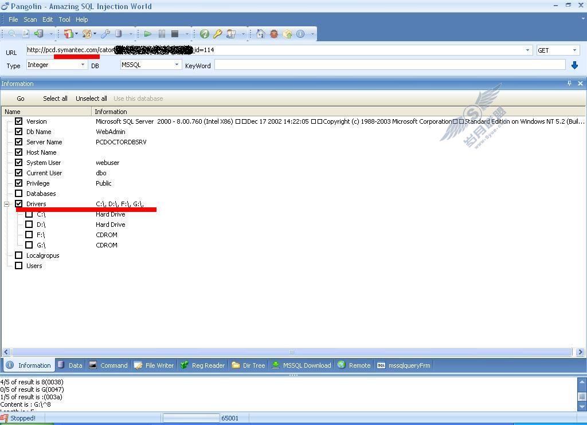Click the blue down-arrow beside KeyWord field

pyautogui.click(x=574, y=65)
